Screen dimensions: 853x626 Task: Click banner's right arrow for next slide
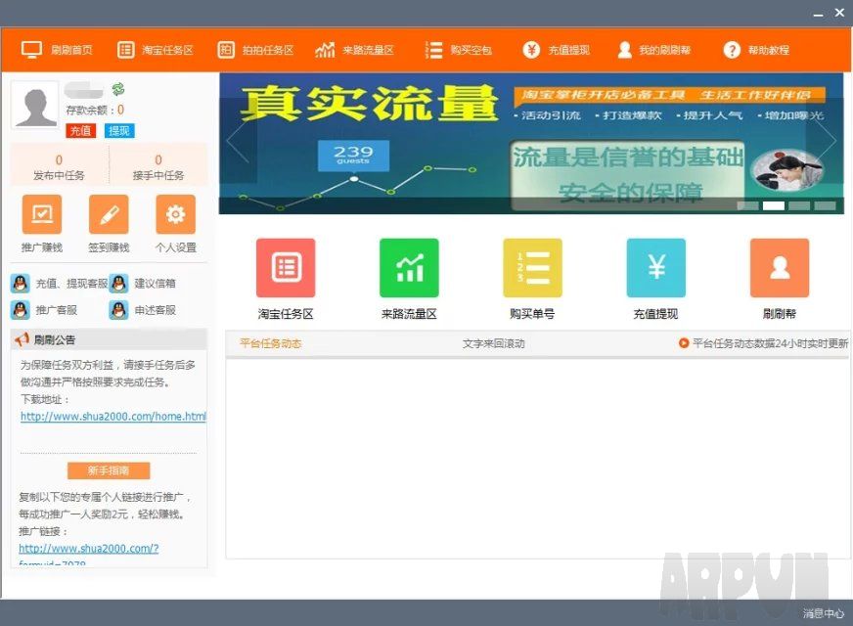(x=828, y=142)
